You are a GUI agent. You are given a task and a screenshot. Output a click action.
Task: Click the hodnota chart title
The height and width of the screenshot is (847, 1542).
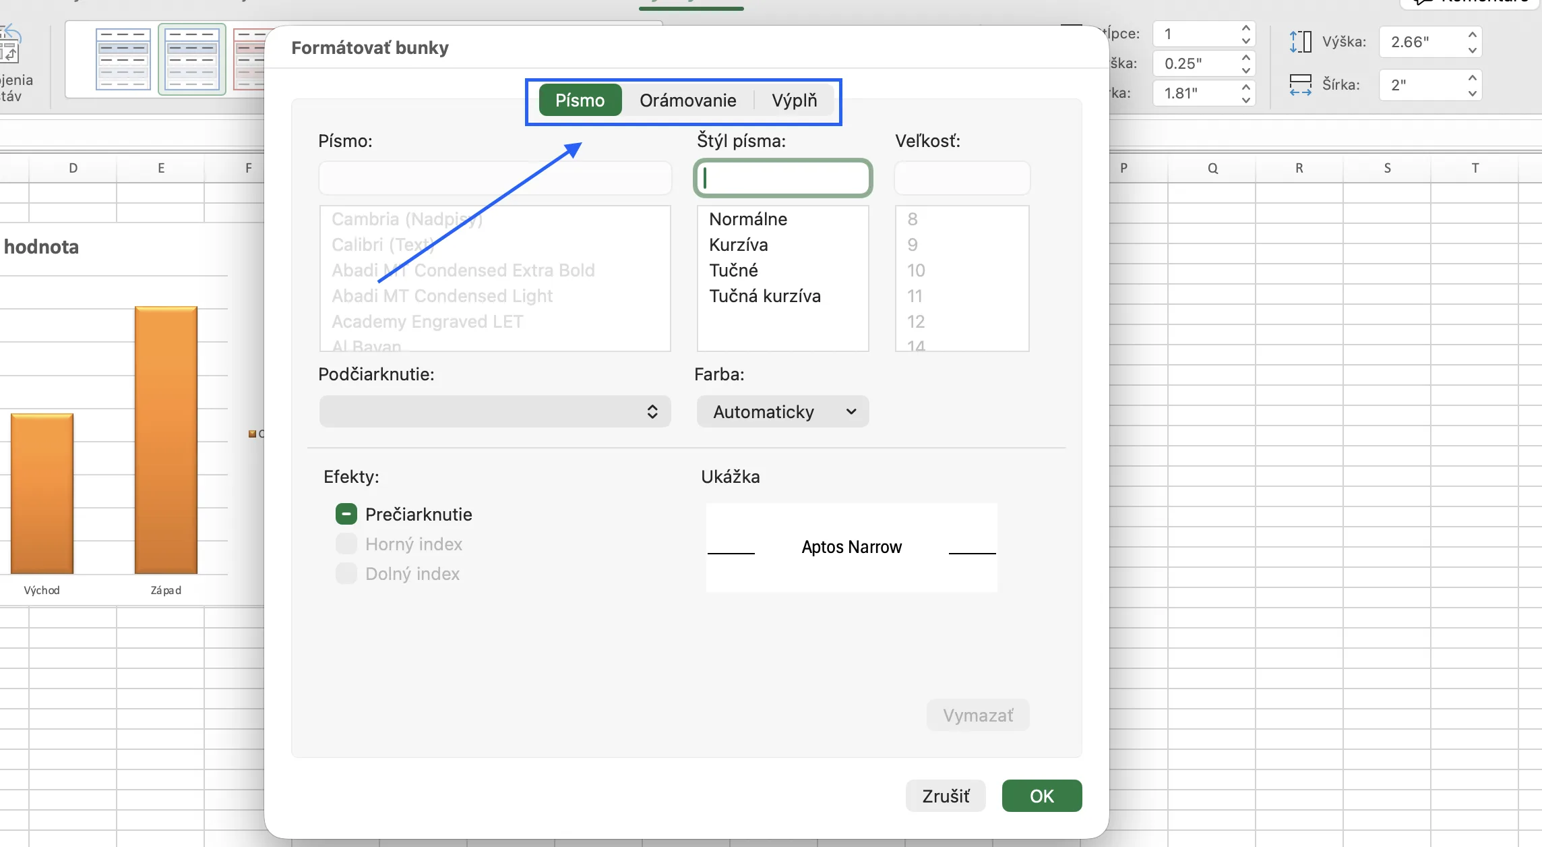pos(41,247)
